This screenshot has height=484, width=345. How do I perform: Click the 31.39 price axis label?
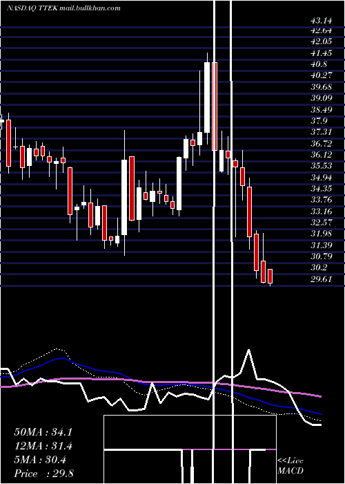pos(322,245)
